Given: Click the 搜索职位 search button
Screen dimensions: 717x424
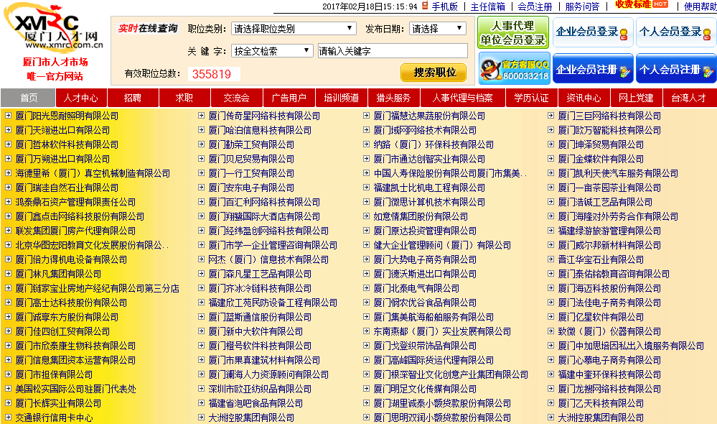Looking at the screenshot, I should pyautogui.click(x=434, y=73).
